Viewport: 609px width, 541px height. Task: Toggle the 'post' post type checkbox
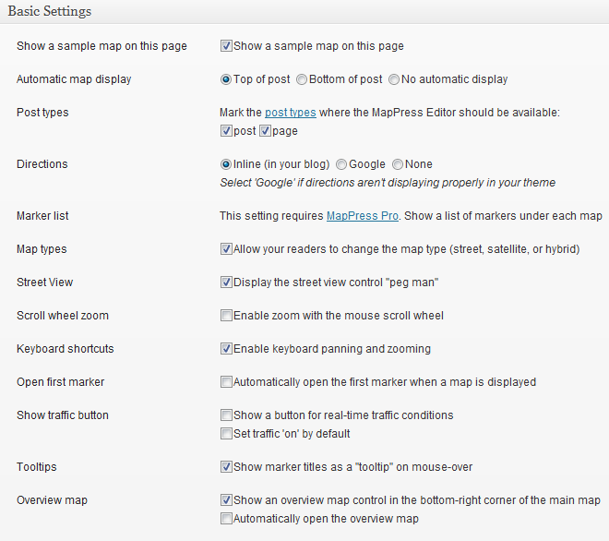pos(226,131)
